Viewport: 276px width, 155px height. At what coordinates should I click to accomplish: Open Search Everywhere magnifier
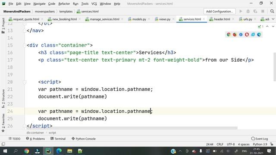[272, 11]
